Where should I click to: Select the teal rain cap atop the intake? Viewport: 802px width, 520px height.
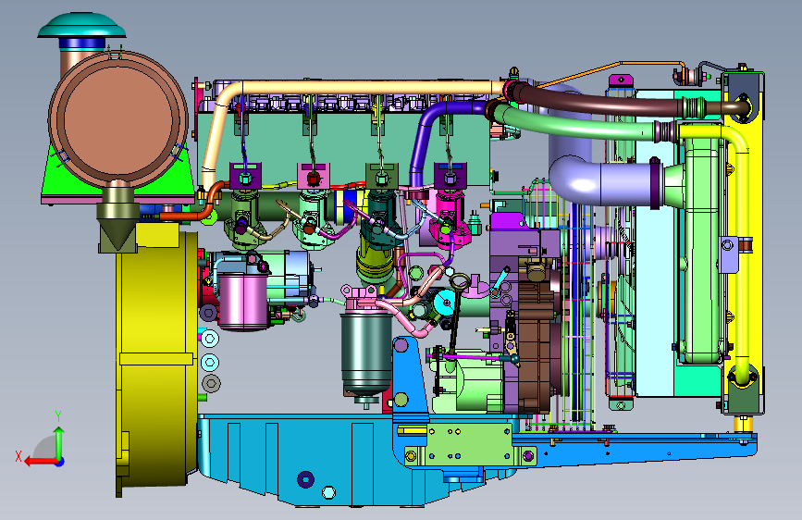point(81,26)
